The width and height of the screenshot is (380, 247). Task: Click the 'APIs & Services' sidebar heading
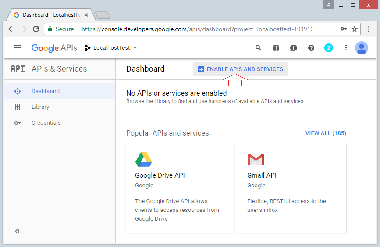click(59, 69)
